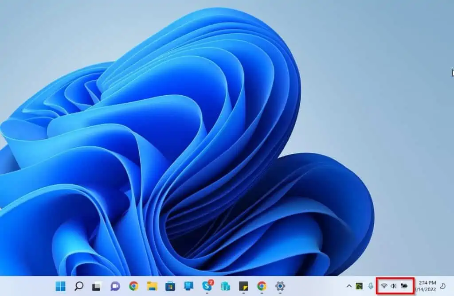454x296 pixels.
Task: Expand the hidden icons chevron
Action: (349, 286)
